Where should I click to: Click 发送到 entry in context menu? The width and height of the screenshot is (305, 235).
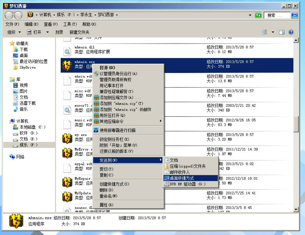coord(128,160)
